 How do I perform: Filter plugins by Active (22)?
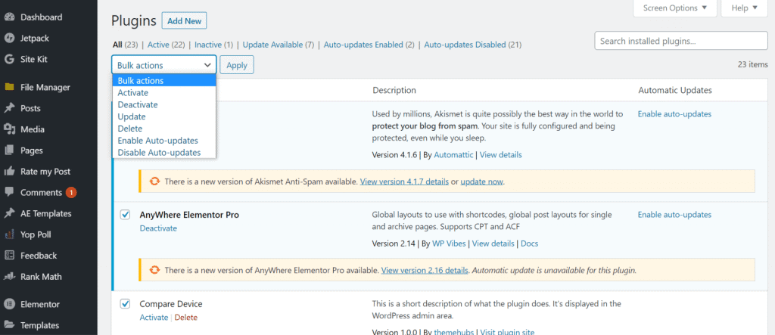point(166,45)
